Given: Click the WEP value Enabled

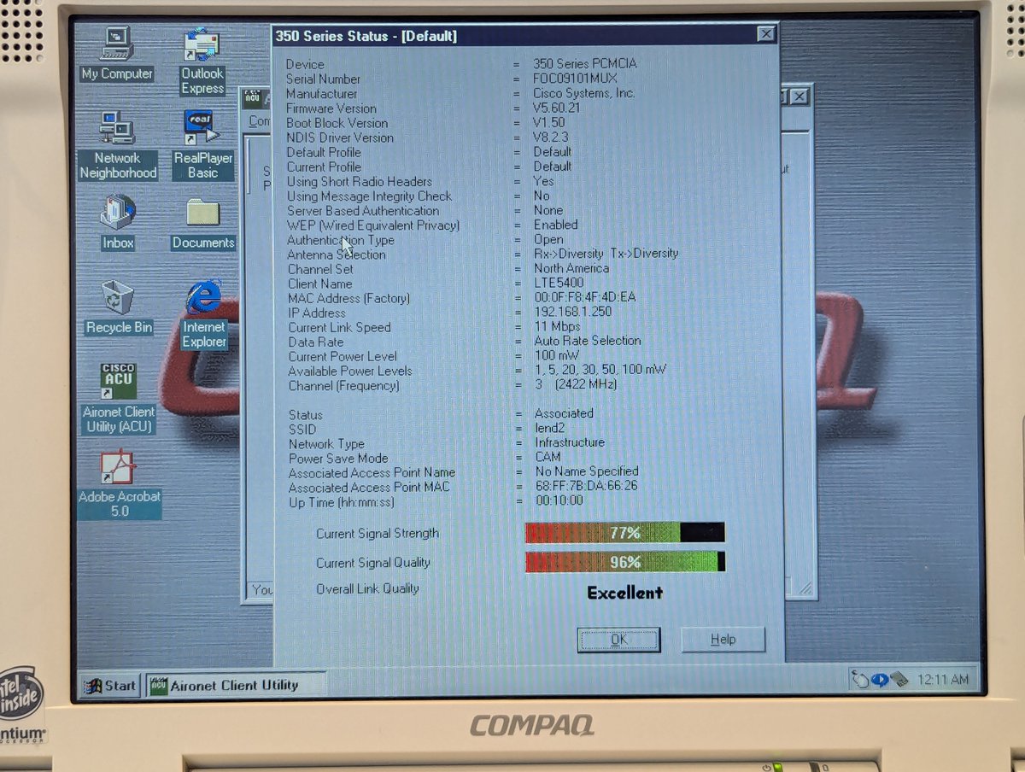Looking at the screenshot, I should click(x=556, y=225).
